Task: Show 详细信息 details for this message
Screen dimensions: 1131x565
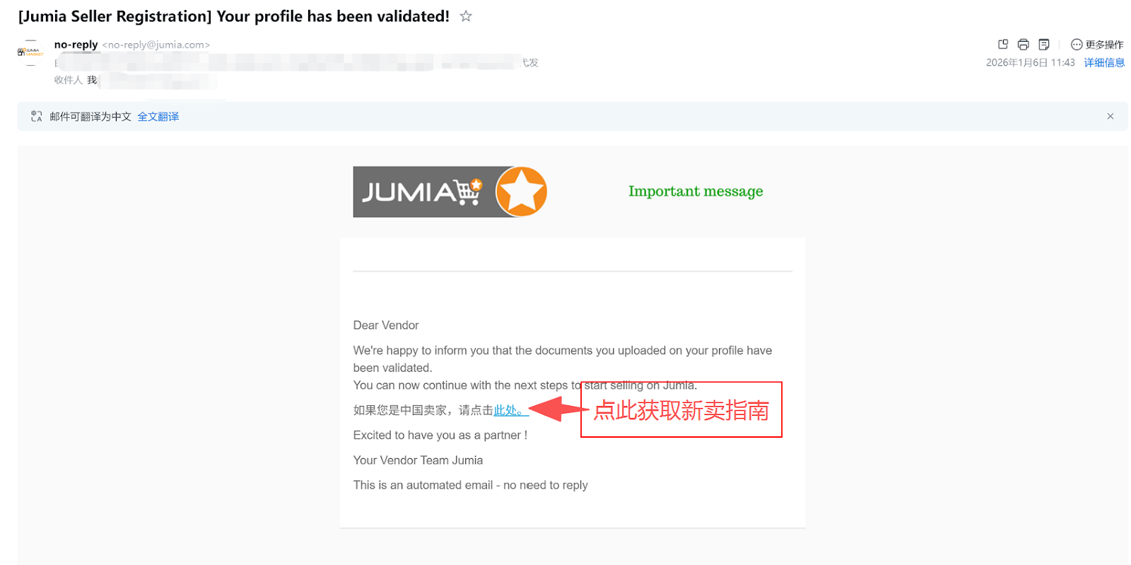Action: [x=1104, y=63]
